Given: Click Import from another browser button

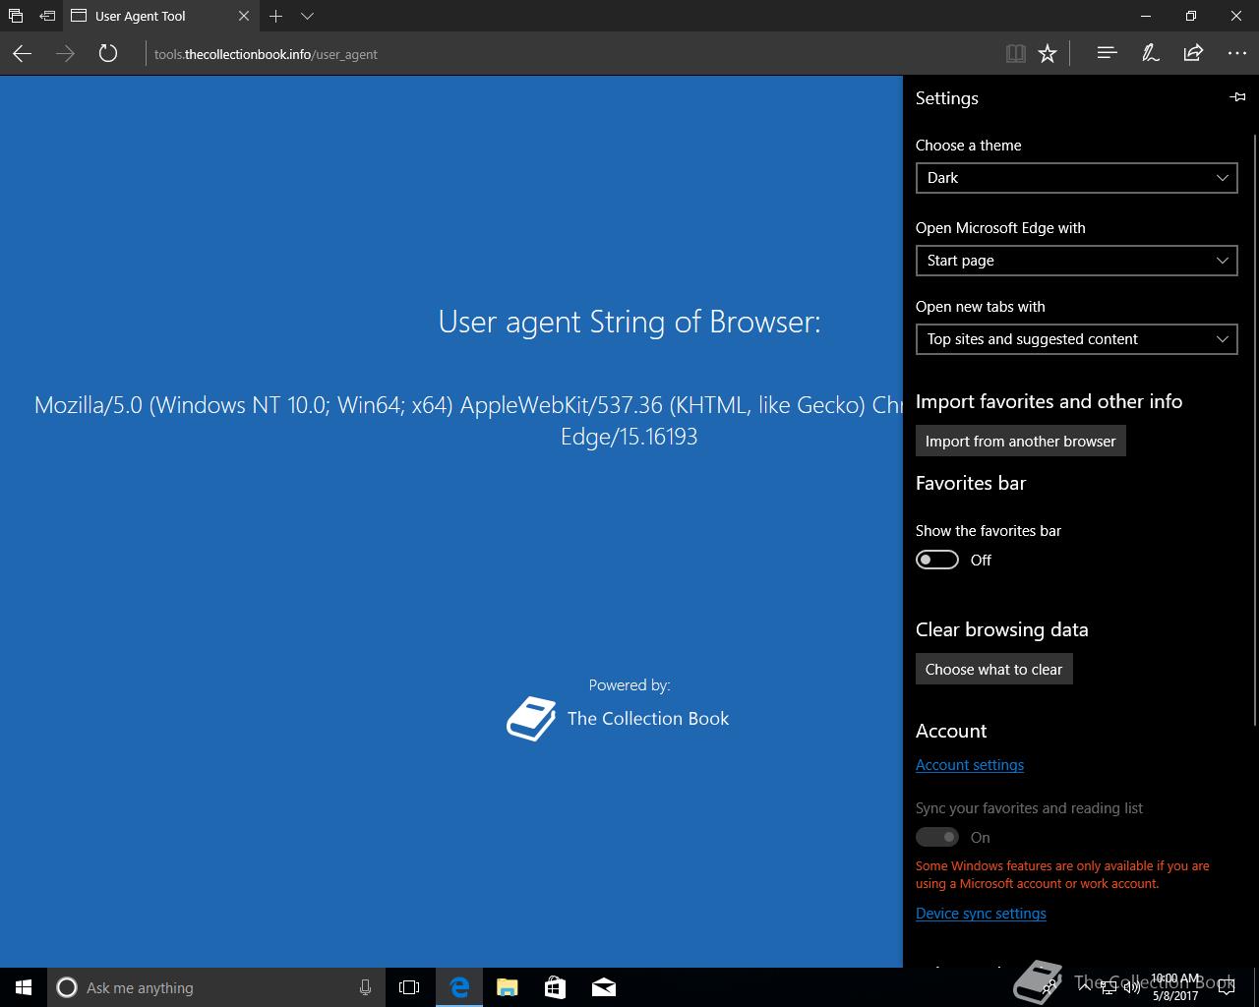Looking at the screenshot, I should [1020, 441].
